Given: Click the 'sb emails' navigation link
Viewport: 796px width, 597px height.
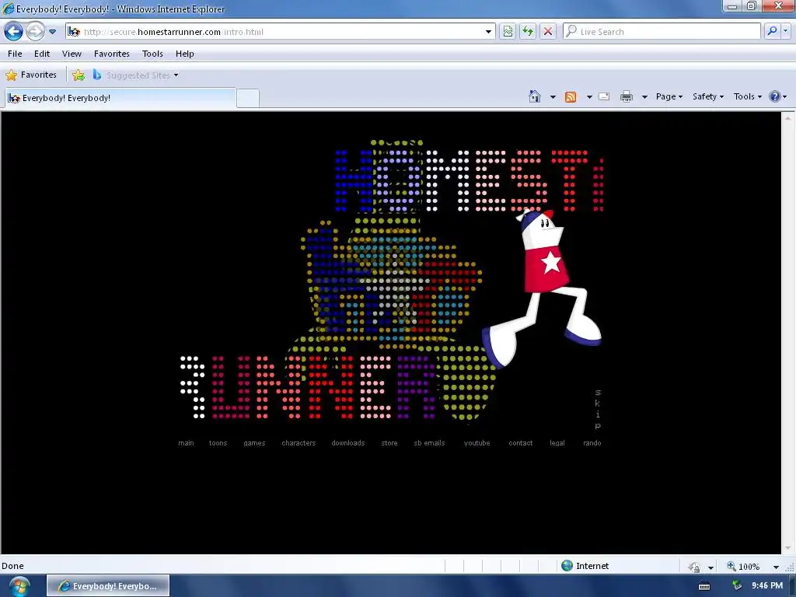Looking at the screenshot, I should (429, 442).
